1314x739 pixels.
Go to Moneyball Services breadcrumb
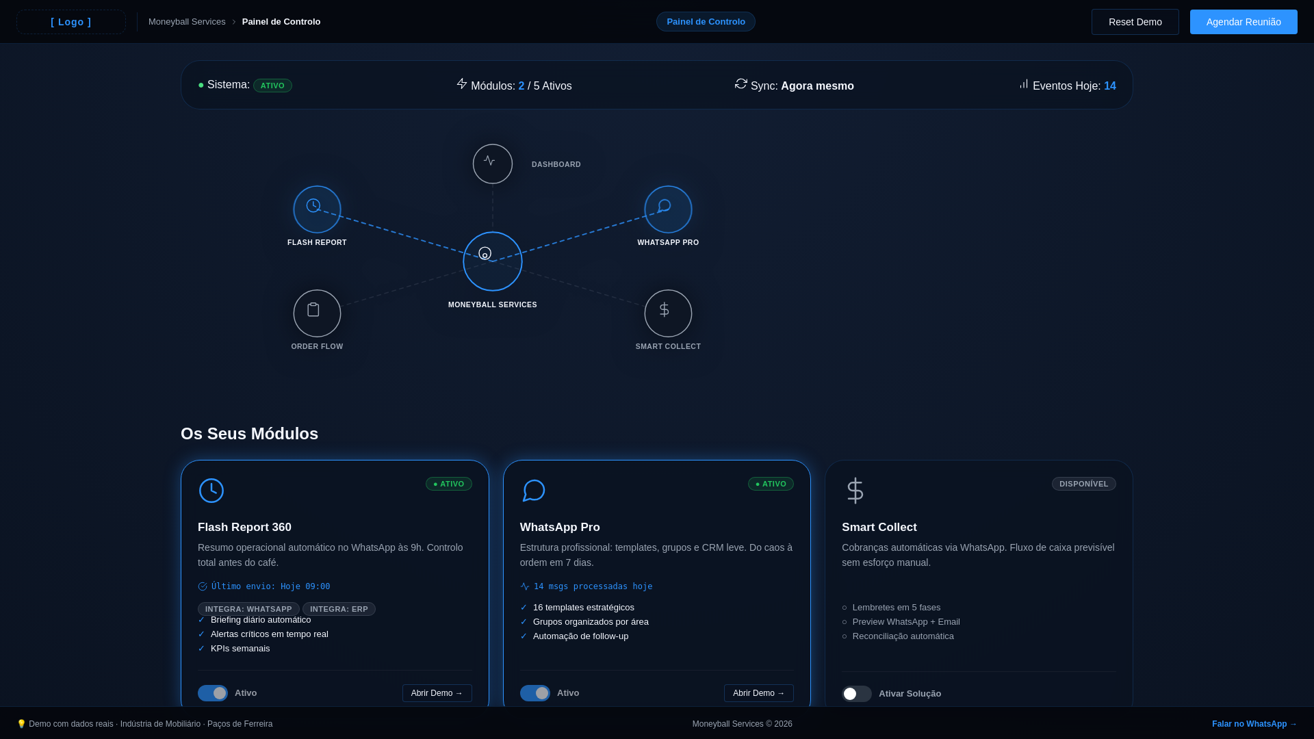coord(187,22)
